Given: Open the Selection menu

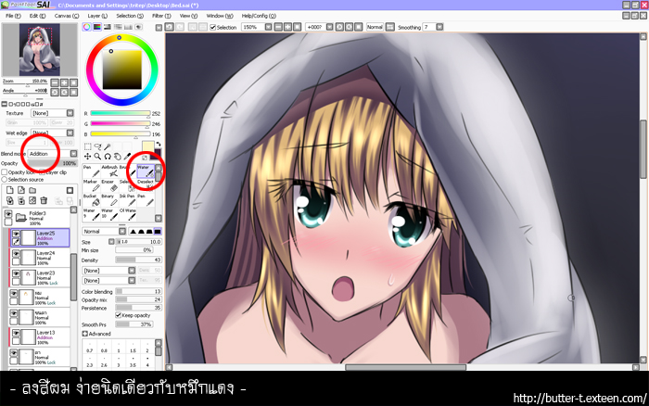Looking at the screenshot, I should 130,16.
